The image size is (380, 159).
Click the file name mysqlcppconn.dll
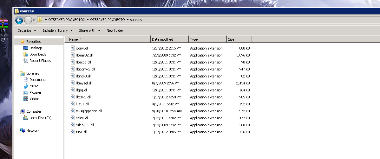[x=89, y=111]
